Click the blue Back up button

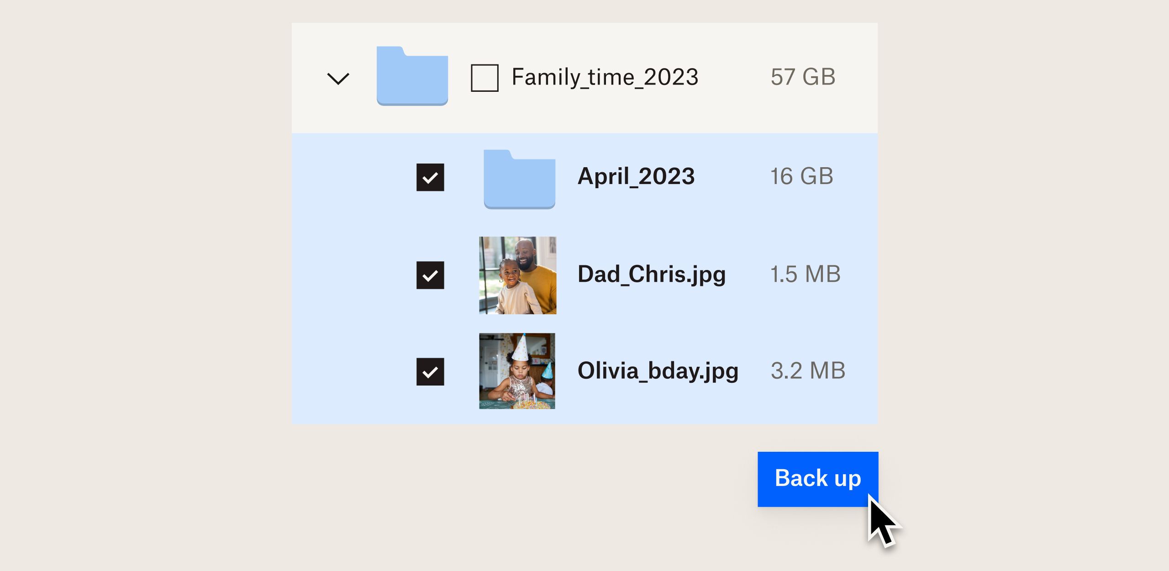(x=818, y=479)
